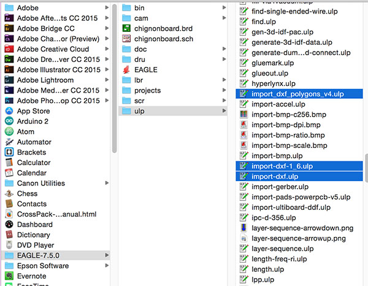Expand the scr folder arrow

pyautogui.click(x=224, y=101)
